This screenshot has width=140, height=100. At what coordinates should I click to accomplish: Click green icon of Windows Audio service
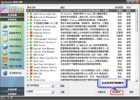(31, 20)
